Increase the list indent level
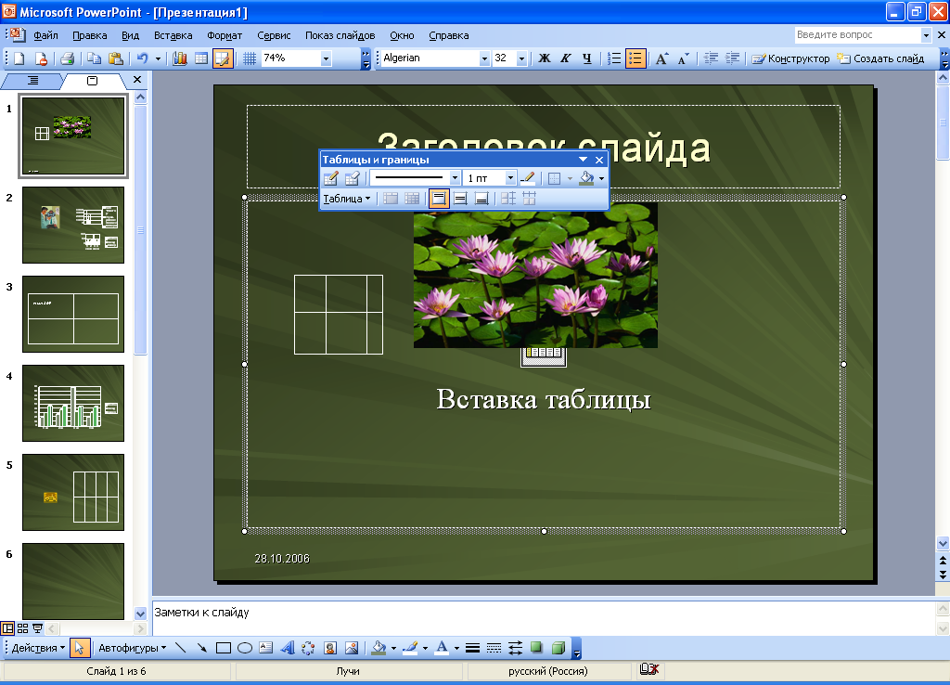This screenshot has width=950, height=685. click(733, 58)
